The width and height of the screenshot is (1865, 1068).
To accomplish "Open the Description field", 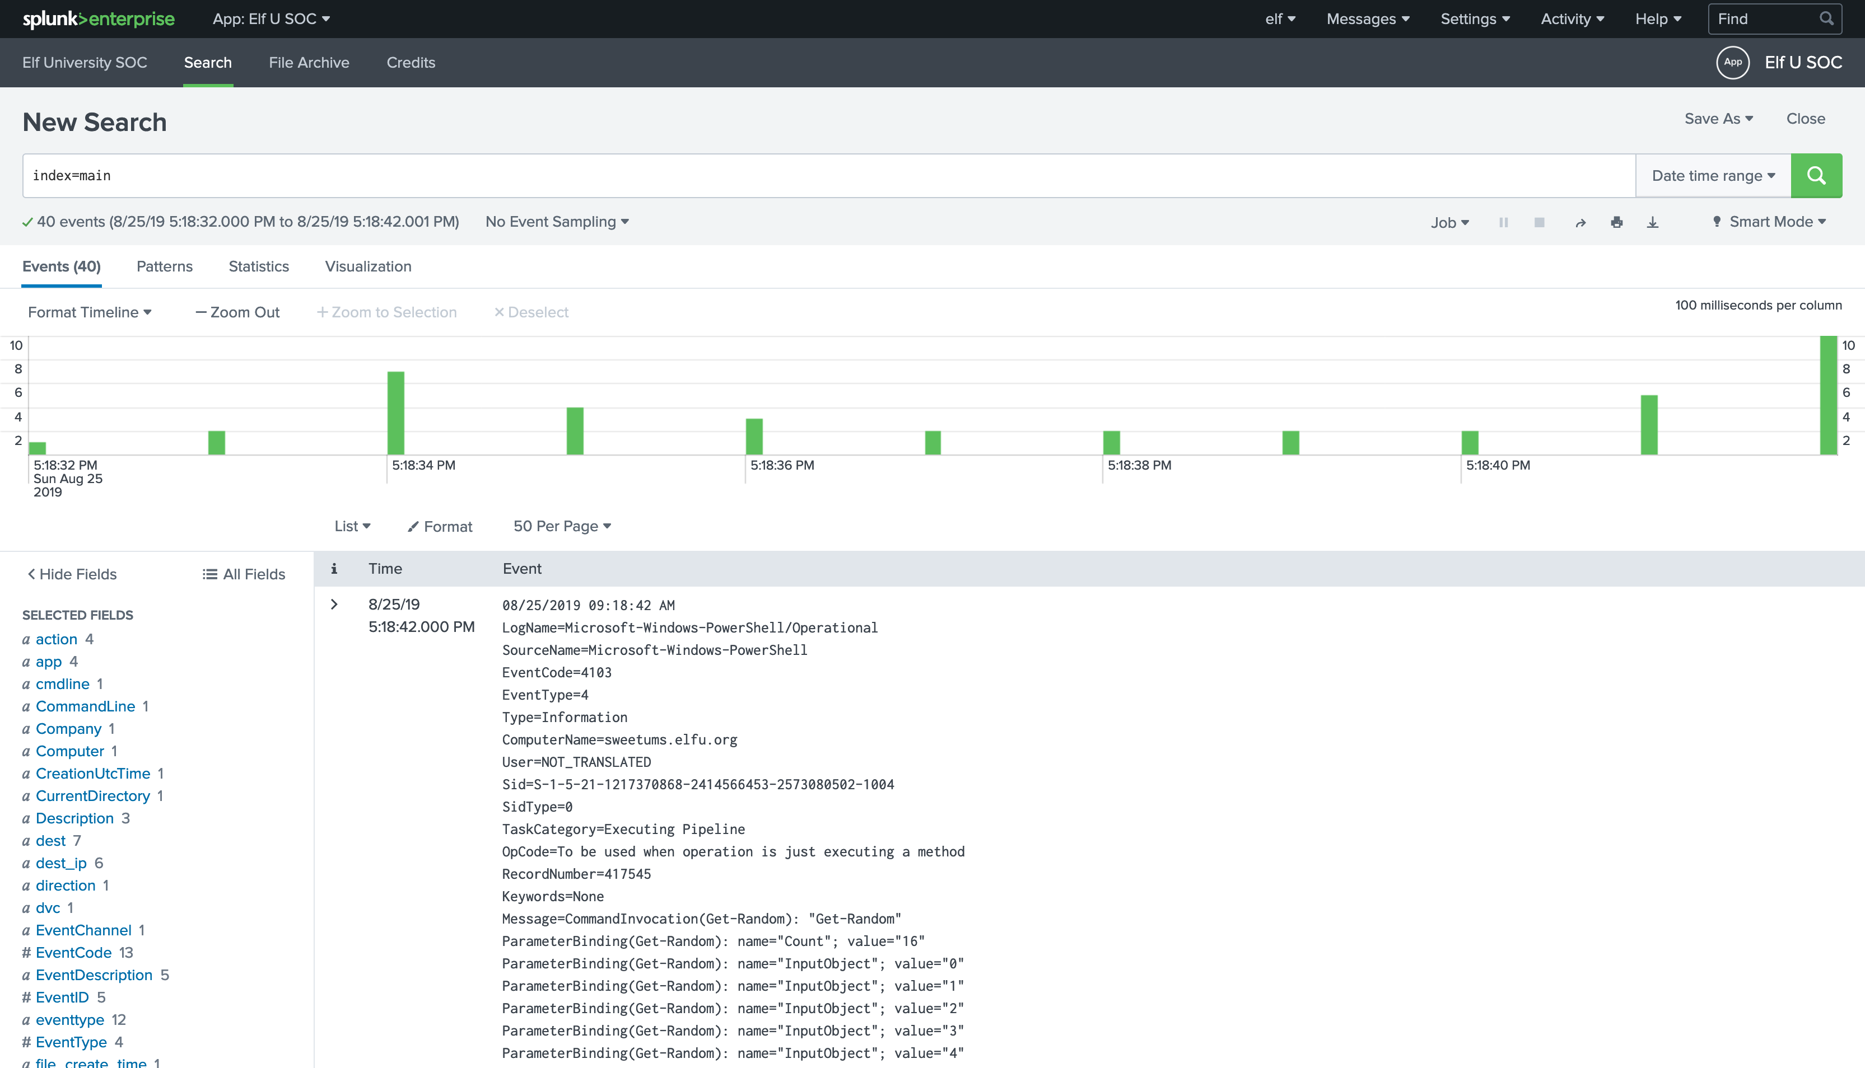I will (x=74, y=818).
